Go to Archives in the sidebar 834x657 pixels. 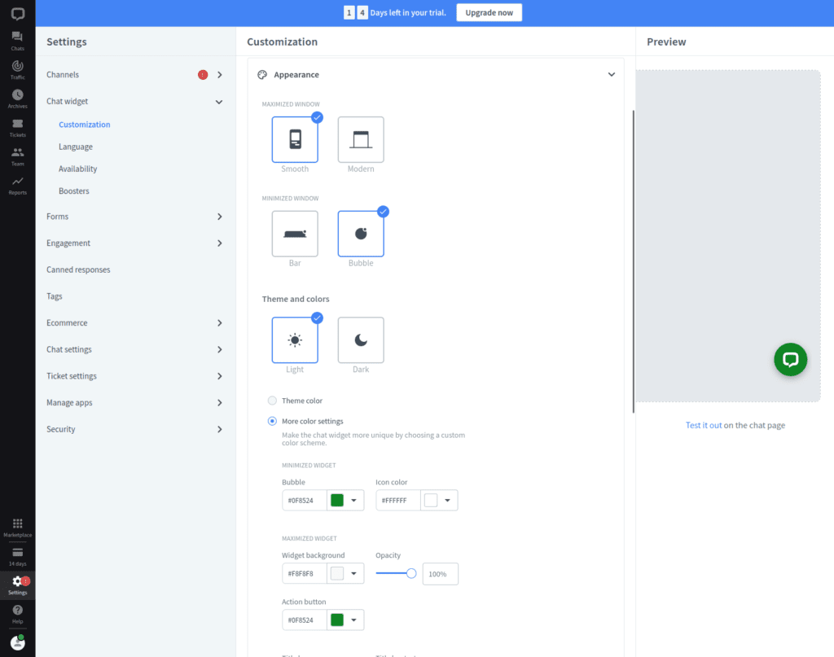click(17, 98)
